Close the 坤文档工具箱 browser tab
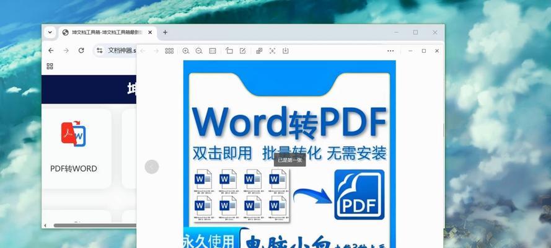The width and height of the screenshot is (551, 248). point(150,32)
